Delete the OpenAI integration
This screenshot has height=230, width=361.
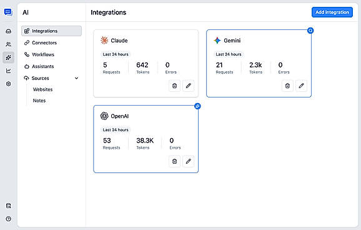click(x=174, y=161)
